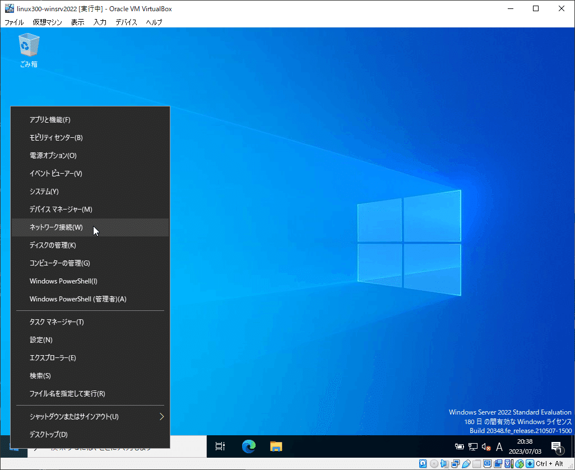575x470 pixels.
Task: Open the 表示 menu
Action: point(77,22)
